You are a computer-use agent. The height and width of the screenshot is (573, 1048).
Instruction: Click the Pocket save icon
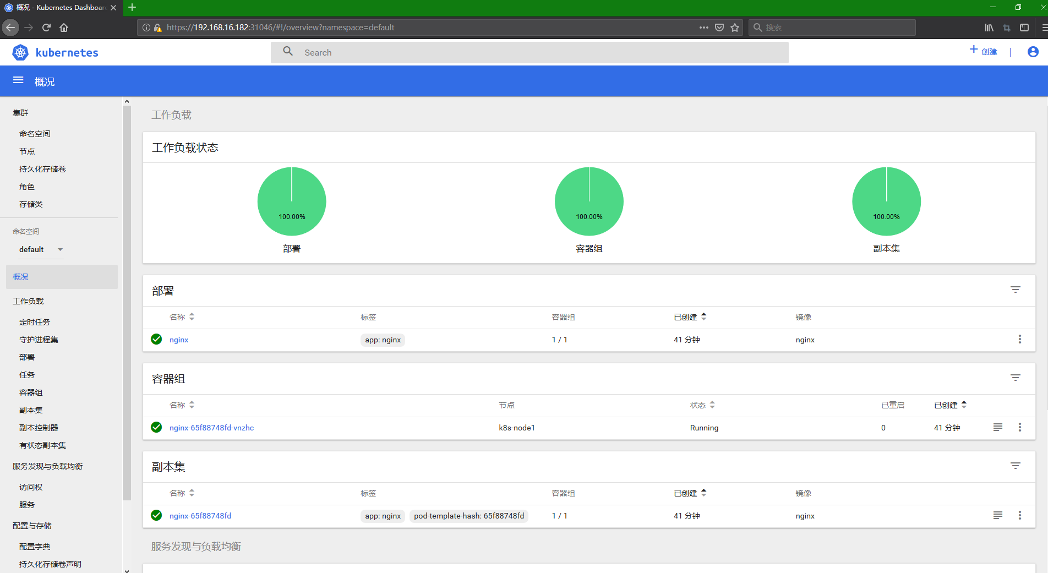[x=719, y=28]
